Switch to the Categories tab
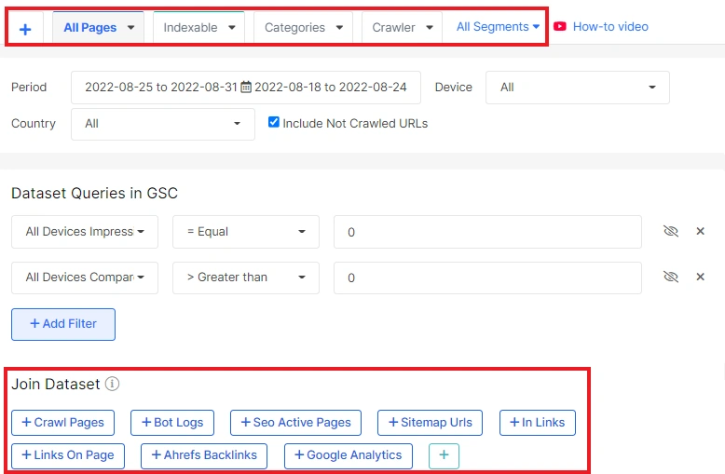This screenshot has width=725, height=474. tap(294, 28)
